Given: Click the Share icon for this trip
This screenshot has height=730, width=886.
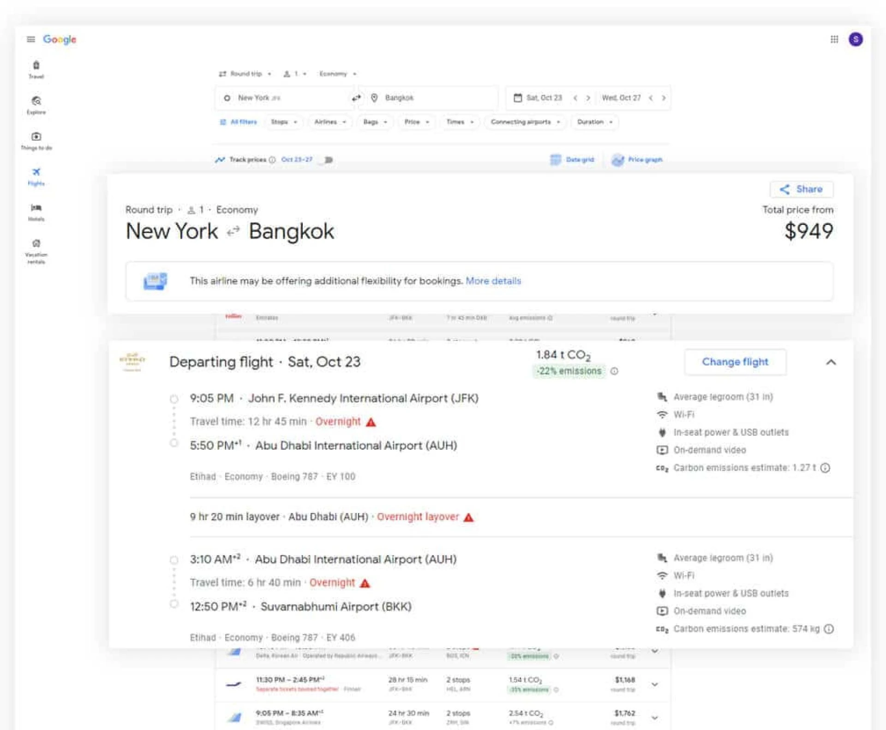Looking at the screenshot, I should pyautogui.click(x=784, y=189).
